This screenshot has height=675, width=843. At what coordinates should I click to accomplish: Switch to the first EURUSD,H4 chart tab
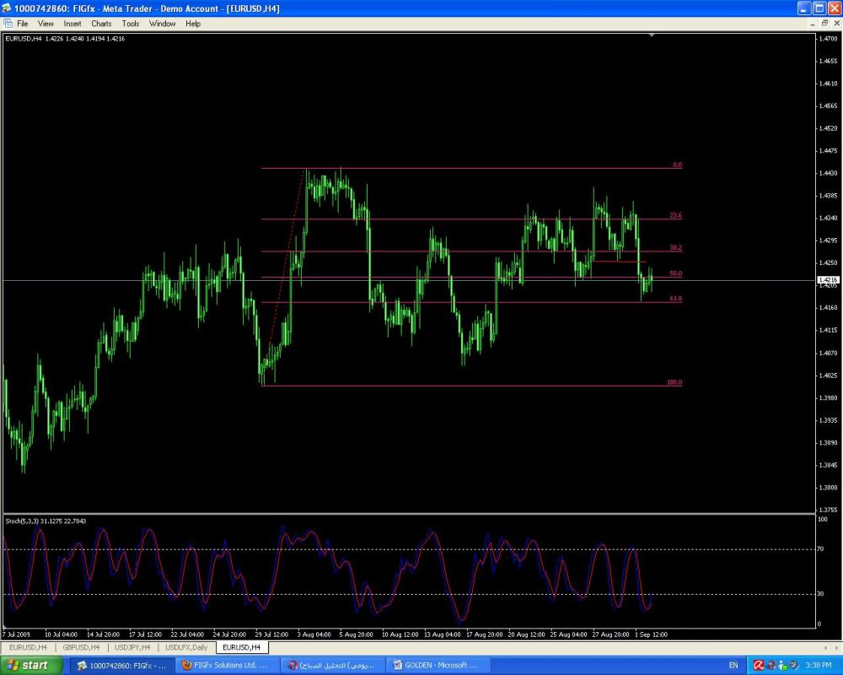tap(28, 647)
